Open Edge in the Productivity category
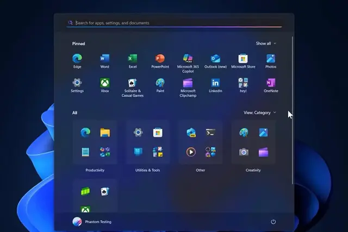The width and height of the screenshot is (348, 232). click(x=85, y=133)
